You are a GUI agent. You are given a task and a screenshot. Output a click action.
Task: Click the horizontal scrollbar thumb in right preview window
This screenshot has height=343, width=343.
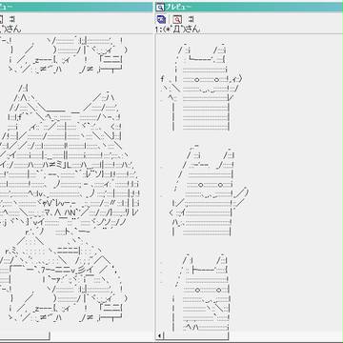pyautogui.click(x=196, y=335)
